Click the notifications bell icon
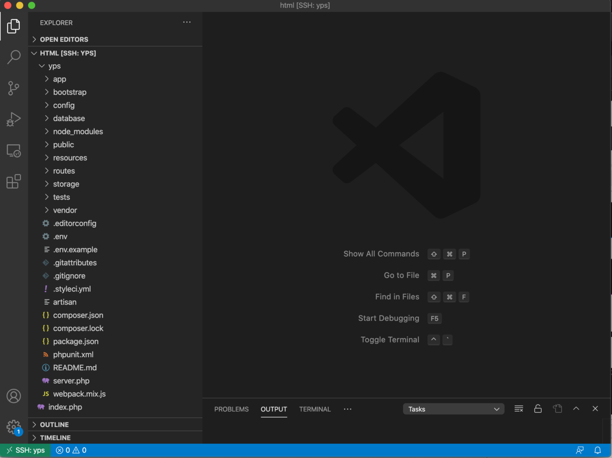Viewport: 612px width, 458px height. pyautogui.click(x=598, y=450)
